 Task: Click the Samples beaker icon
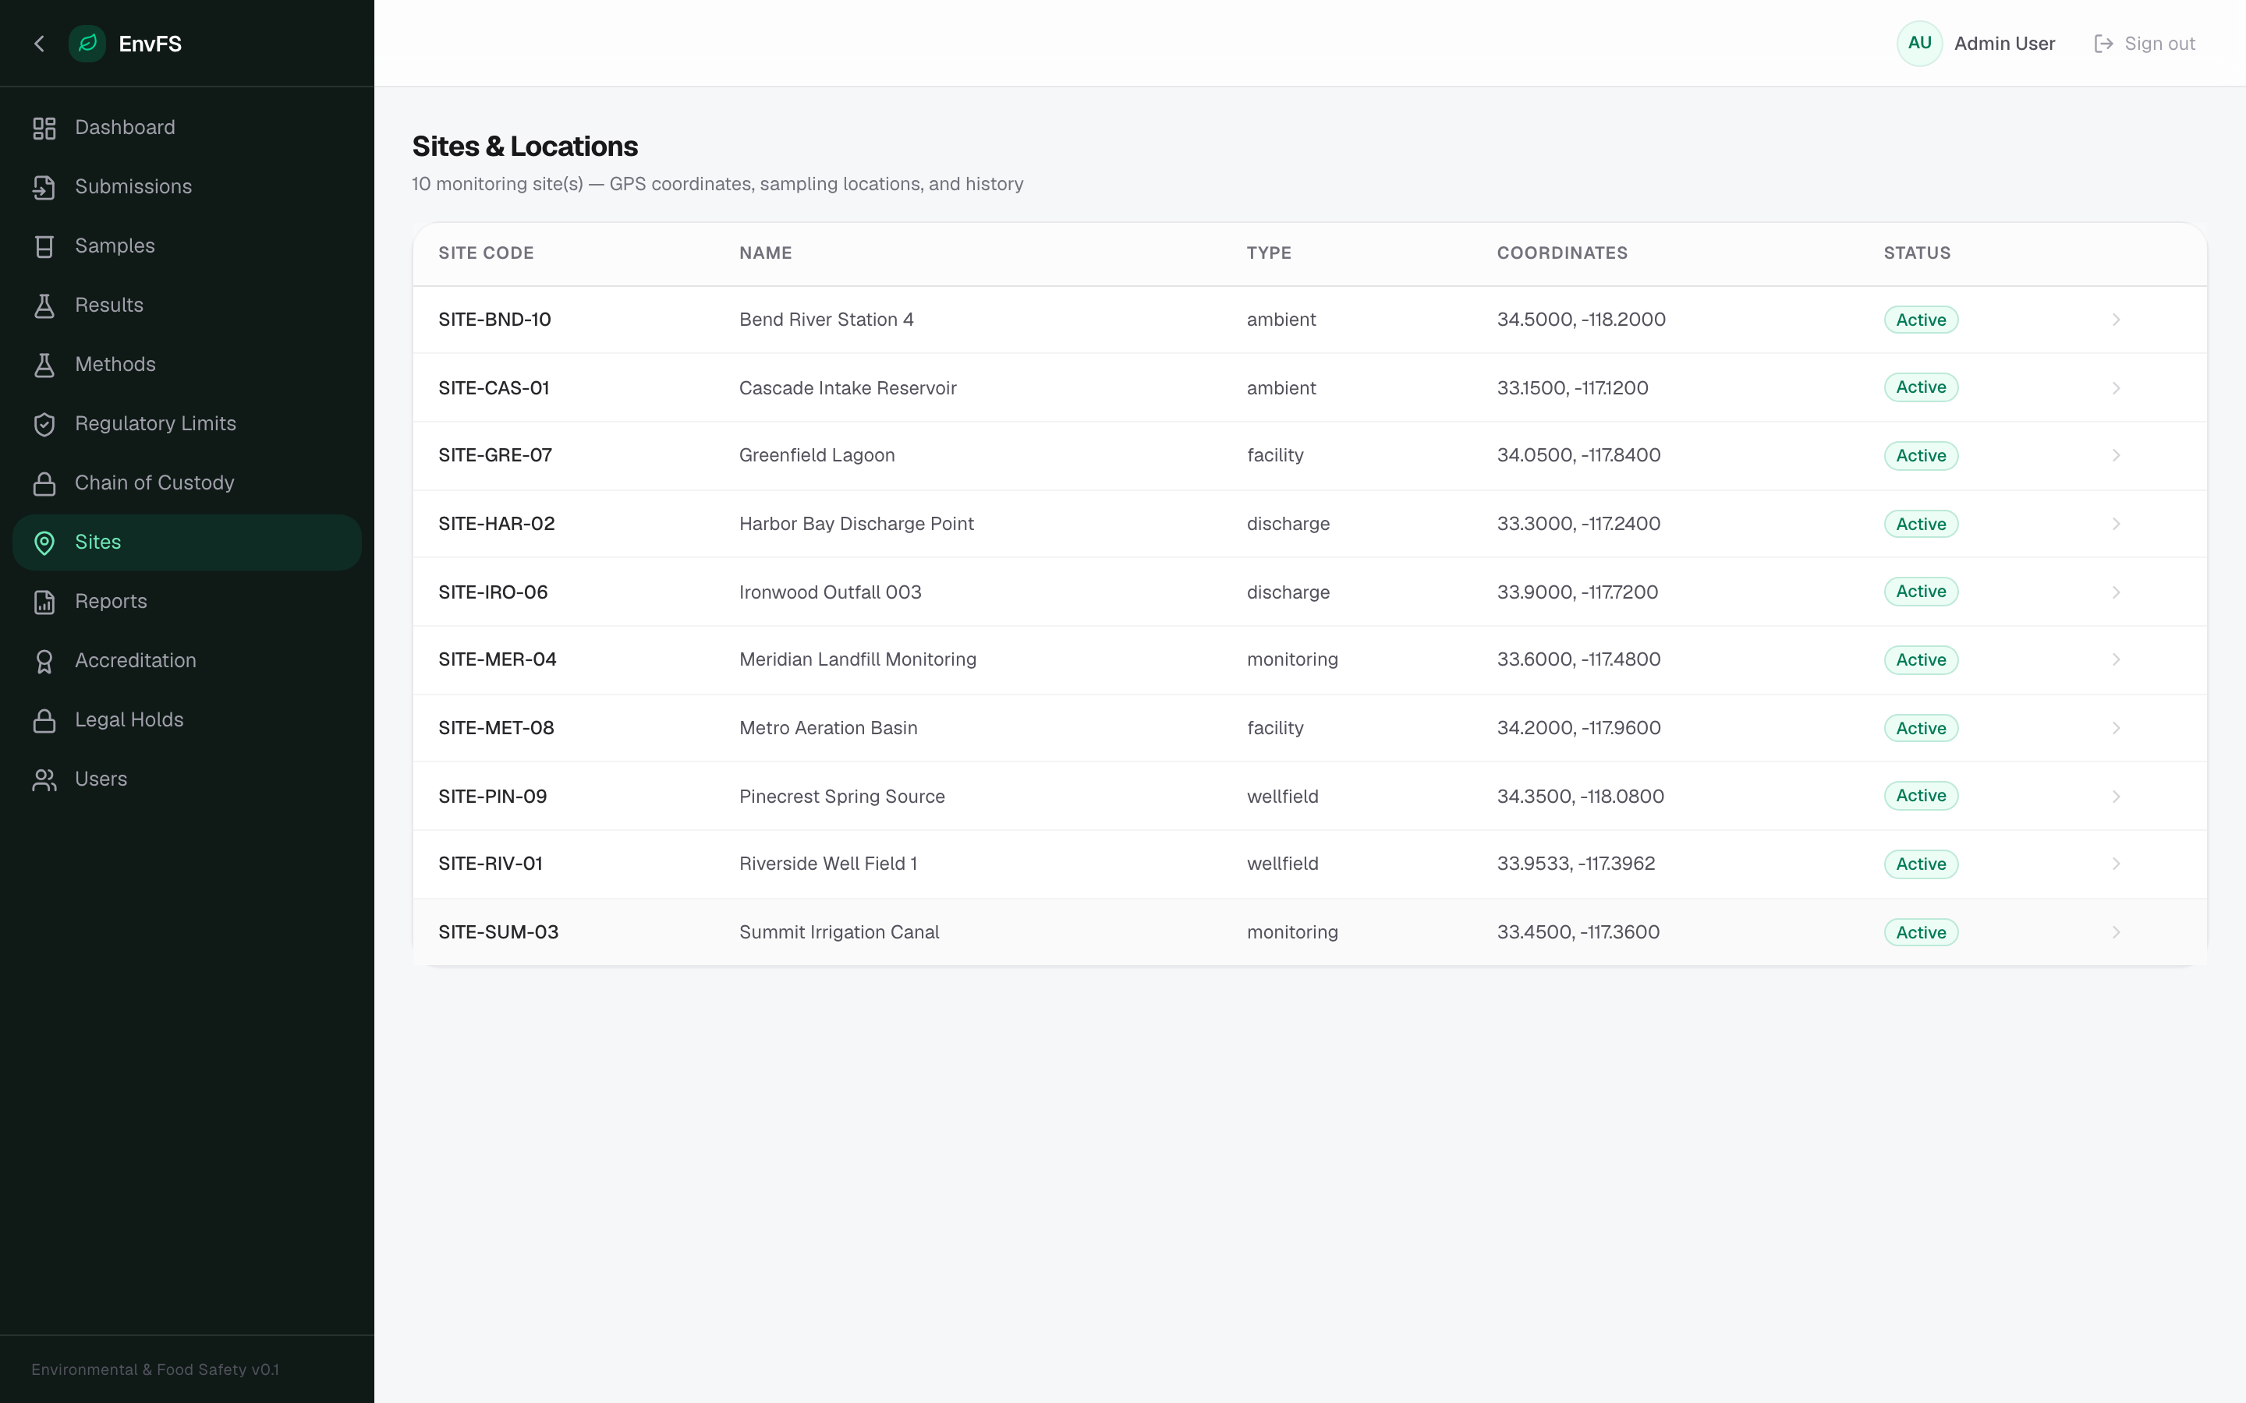tap(44, 247)
